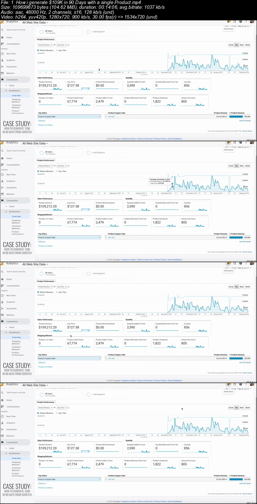Switch chart to Hourly in the top frame
Image resolution: width=257 pixels, height=504 pixels.
(231, 45)
